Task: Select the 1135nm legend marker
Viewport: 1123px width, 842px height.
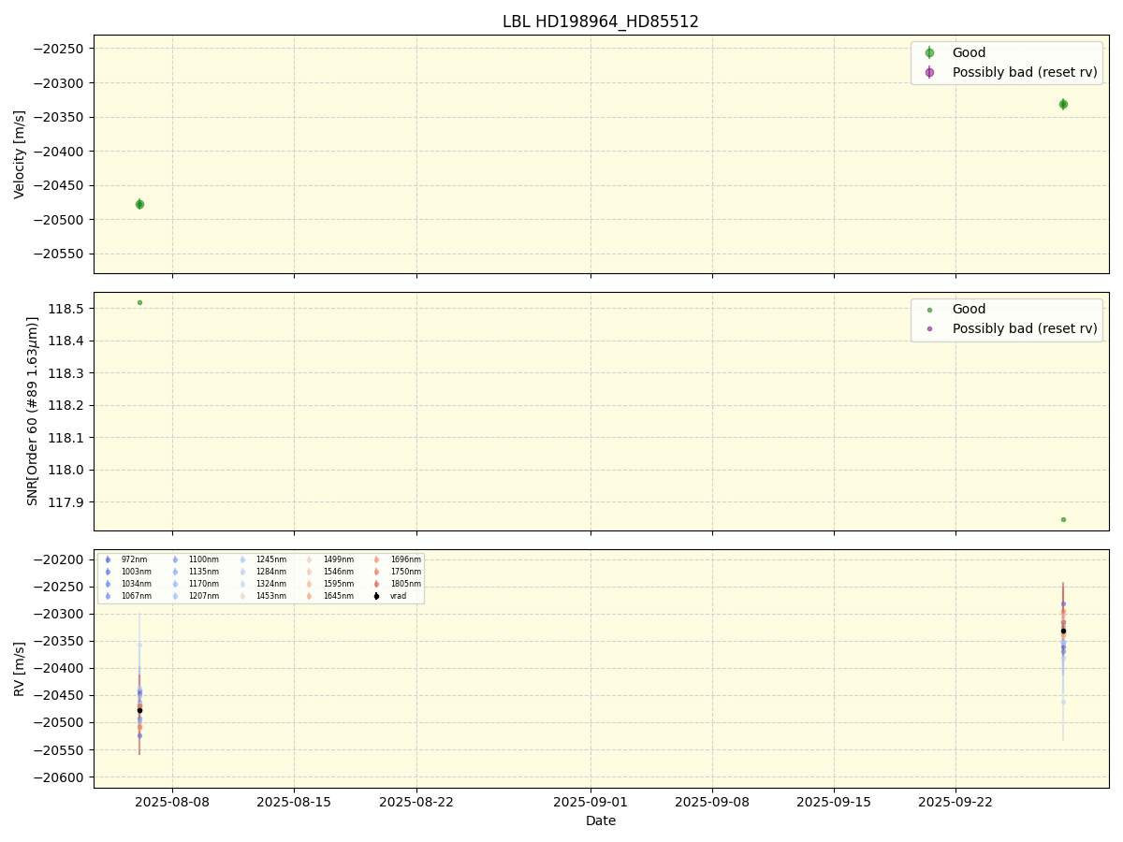Action: click(x=175, y=572)
